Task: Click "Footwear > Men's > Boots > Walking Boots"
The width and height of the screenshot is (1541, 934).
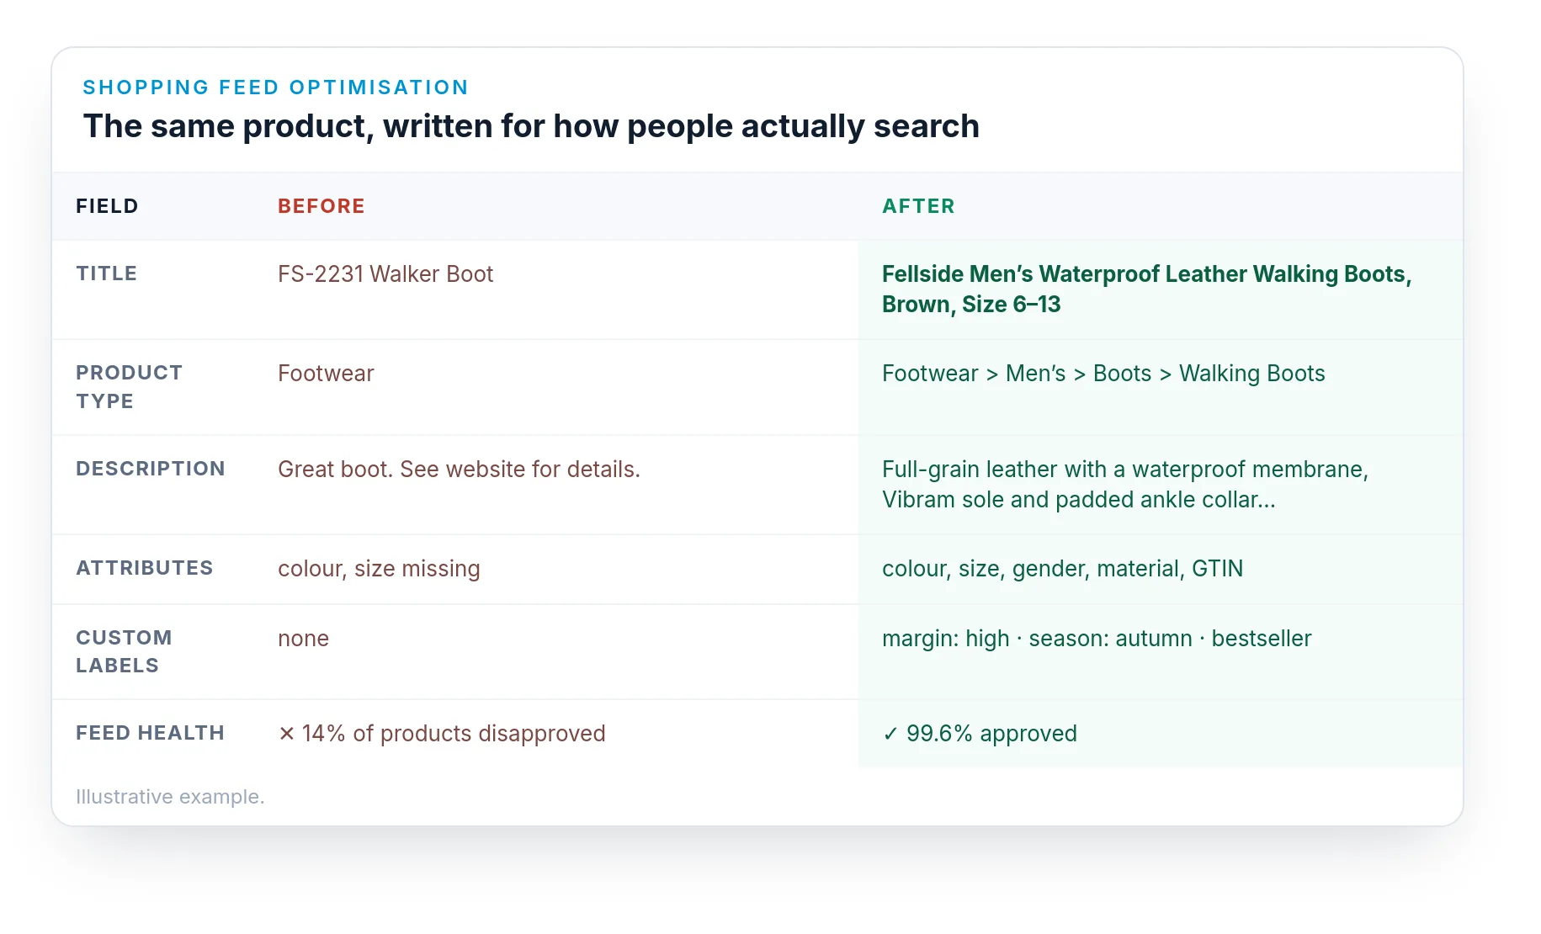Action: 1103,374
